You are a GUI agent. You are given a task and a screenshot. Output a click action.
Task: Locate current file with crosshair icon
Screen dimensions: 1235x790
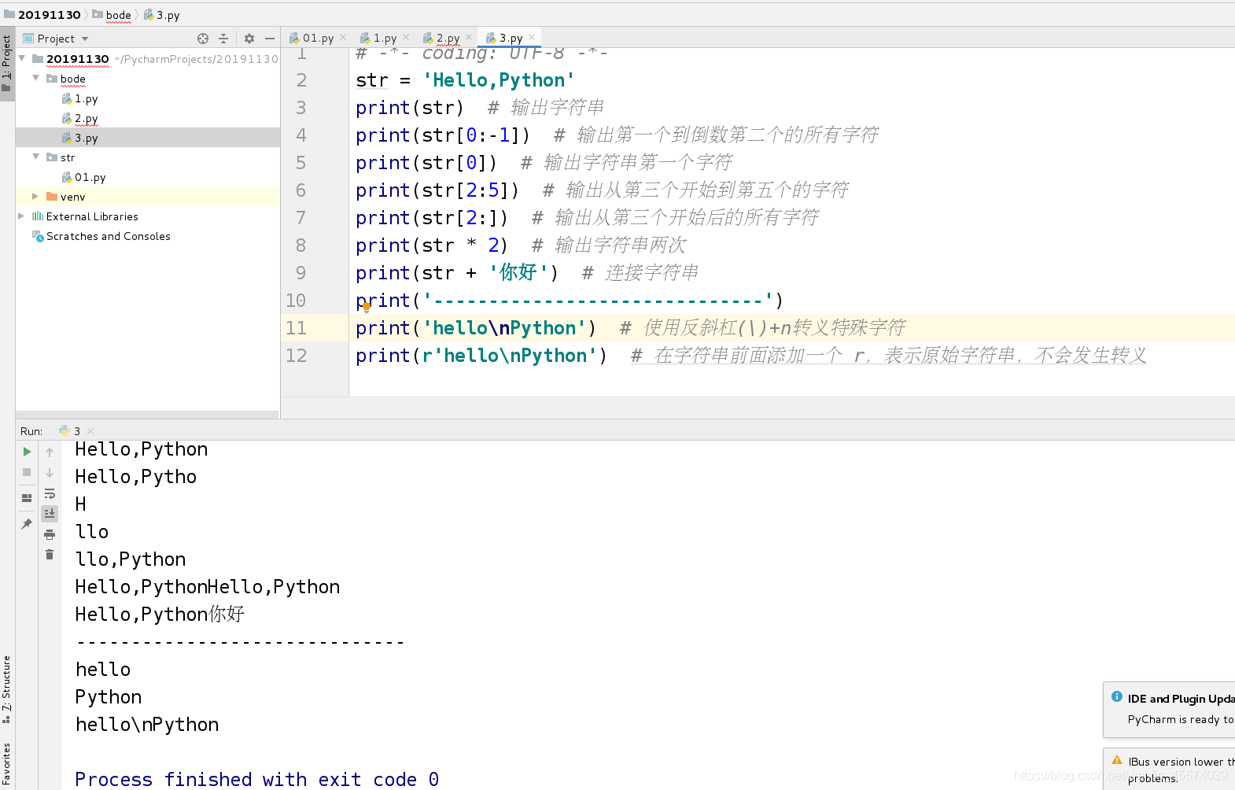click(203, 38)
